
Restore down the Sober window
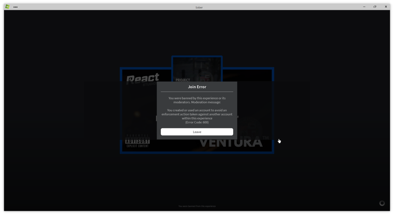point(375,7)
